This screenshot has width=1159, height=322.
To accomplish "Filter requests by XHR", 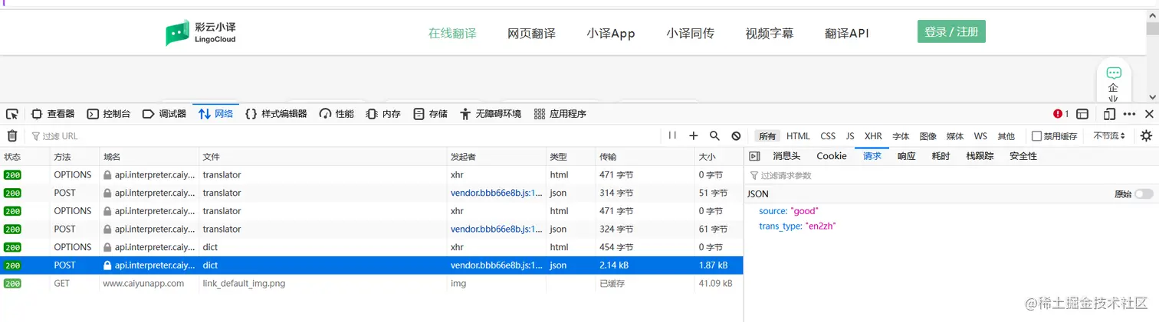I will (x=873, y=136).
